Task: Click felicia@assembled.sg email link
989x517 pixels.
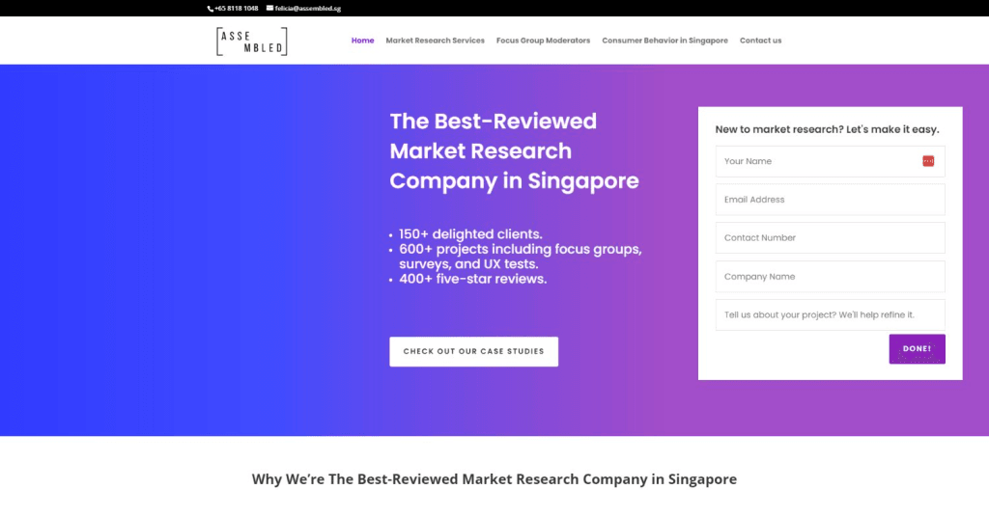Action: click(308, 8)
